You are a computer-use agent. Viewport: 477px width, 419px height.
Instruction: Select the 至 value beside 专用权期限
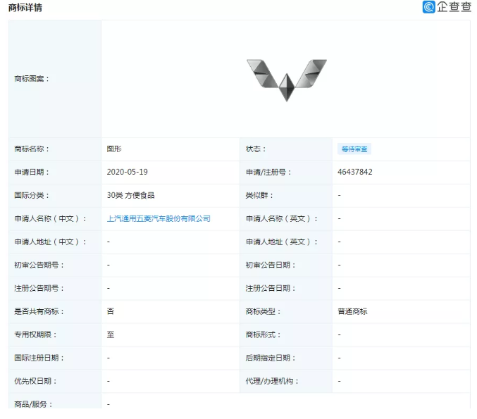coord(111,334)
